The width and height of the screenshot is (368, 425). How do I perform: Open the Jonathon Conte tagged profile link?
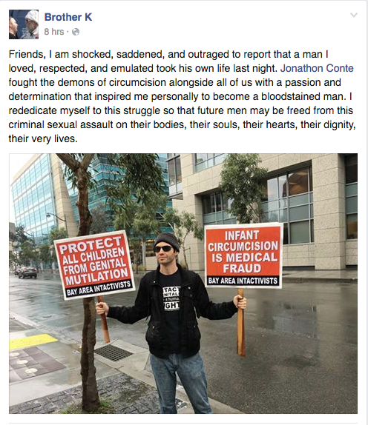(x=317, y=68)
